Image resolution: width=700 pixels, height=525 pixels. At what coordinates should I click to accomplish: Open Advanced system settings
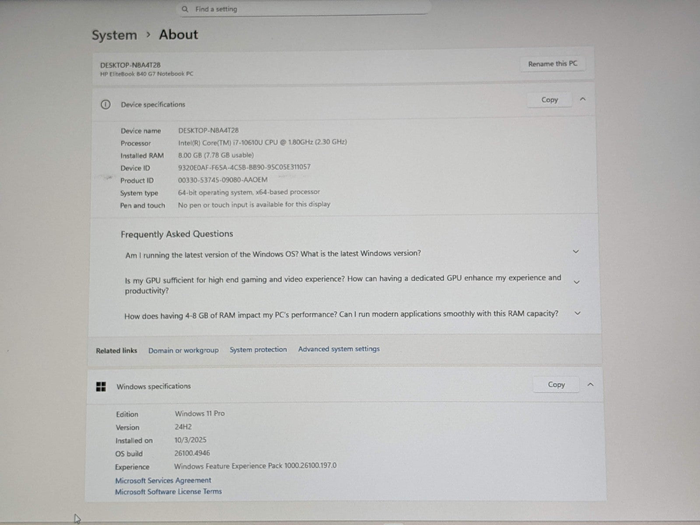click(339, 349)
